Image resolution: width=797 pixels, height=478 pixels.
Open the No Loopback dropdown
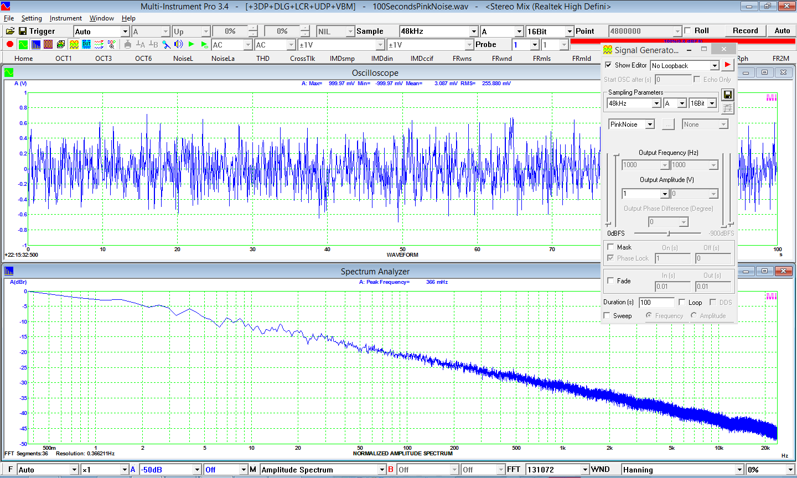tap(714, 66)
